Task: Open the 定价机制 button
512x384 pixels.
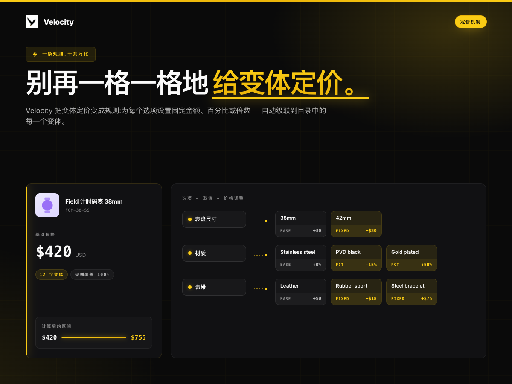Action: (x=471, y=22)
